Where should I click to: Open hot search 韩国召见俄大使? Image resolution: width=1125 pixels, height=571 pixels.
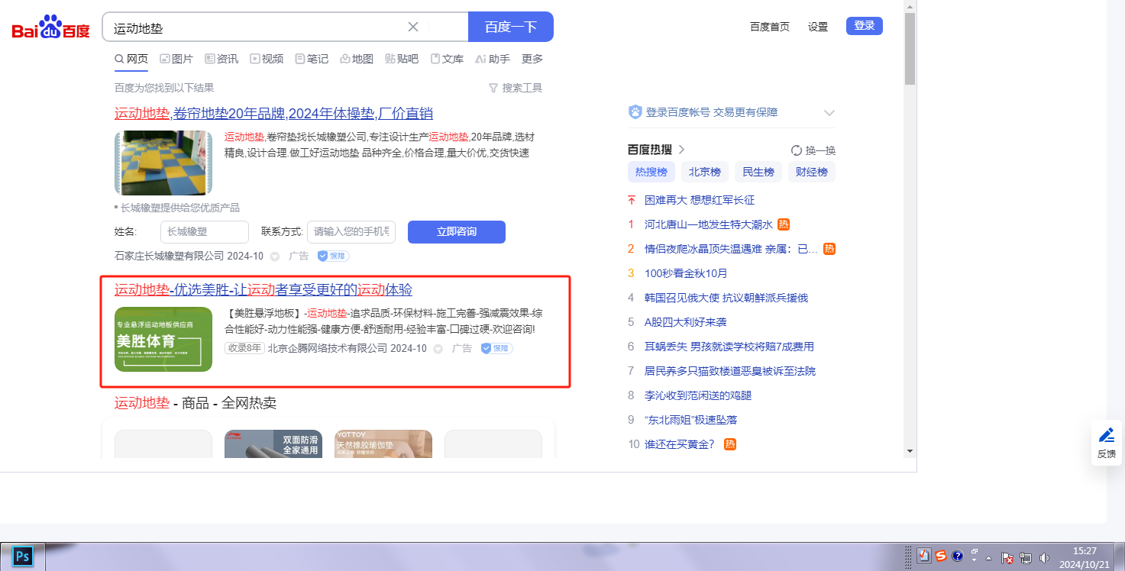point(726,298)
